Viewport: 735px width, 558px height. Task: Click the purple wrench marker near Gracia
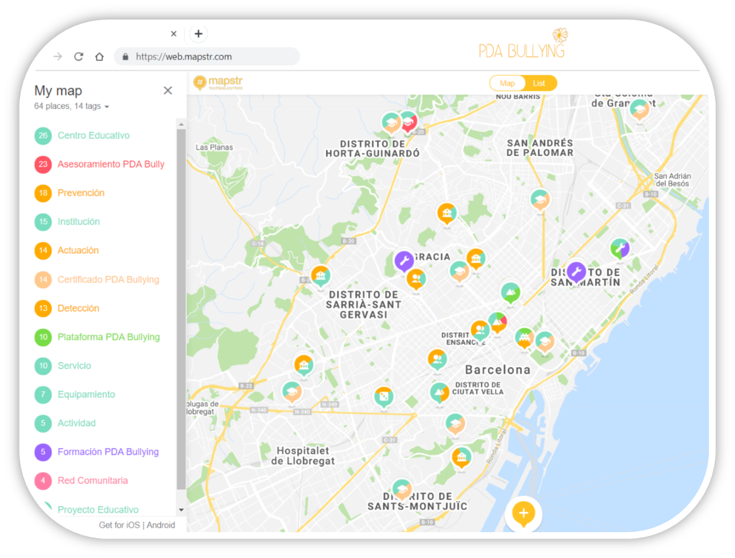click(404, 261)
